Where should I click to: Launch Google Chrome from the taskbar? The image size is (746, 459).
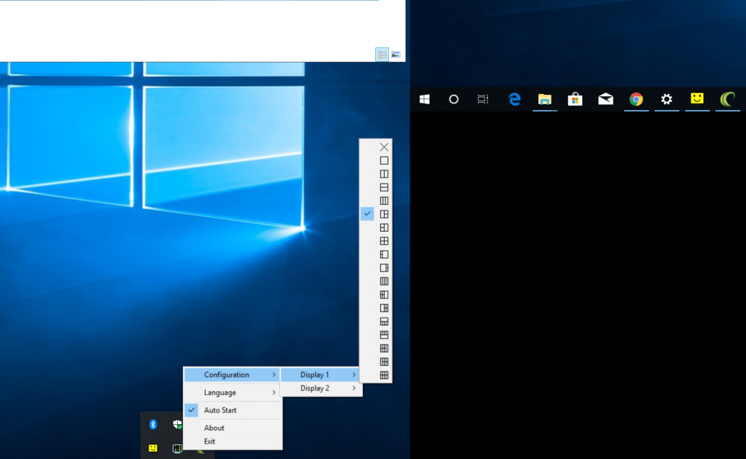(x=636, y=99)
